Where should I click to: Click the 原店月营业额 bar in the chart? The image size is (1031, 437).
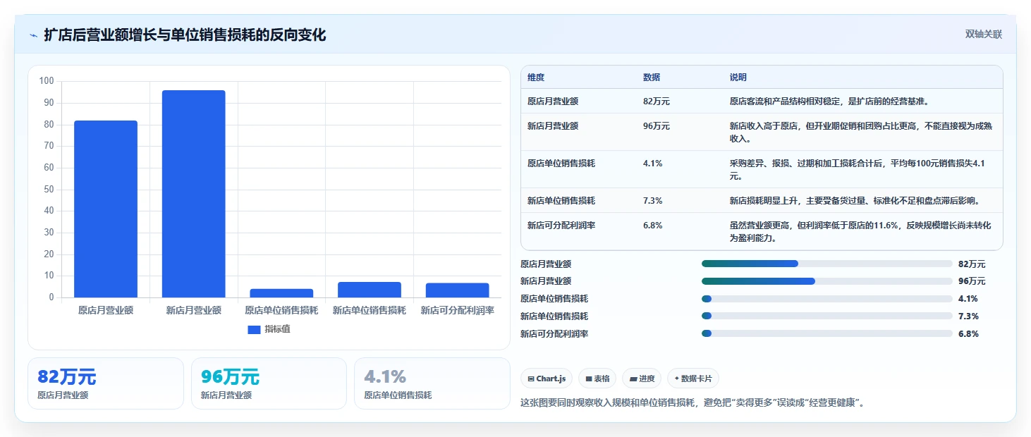pos(106,209)
